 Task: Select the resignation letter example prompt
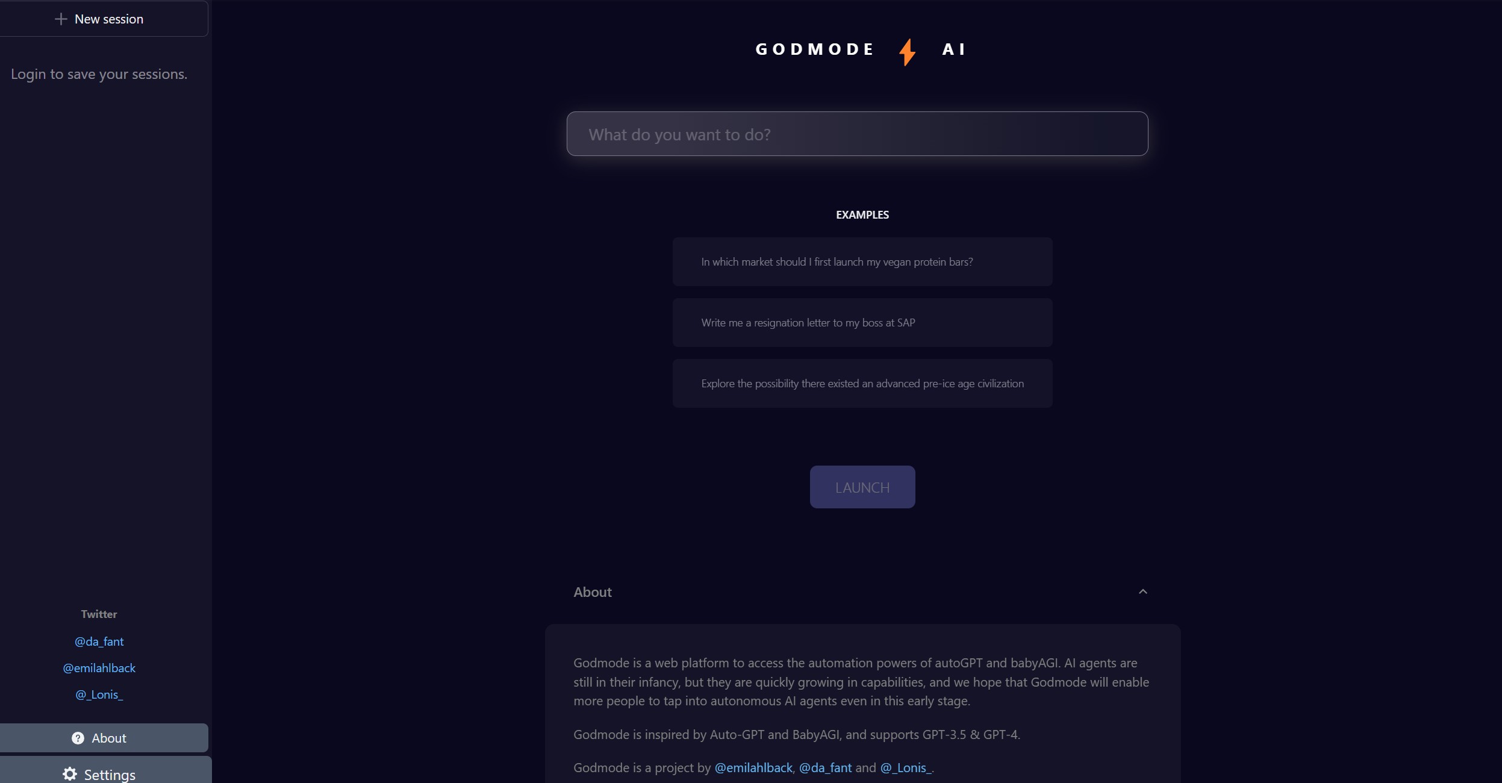click(x=862, y=322)
